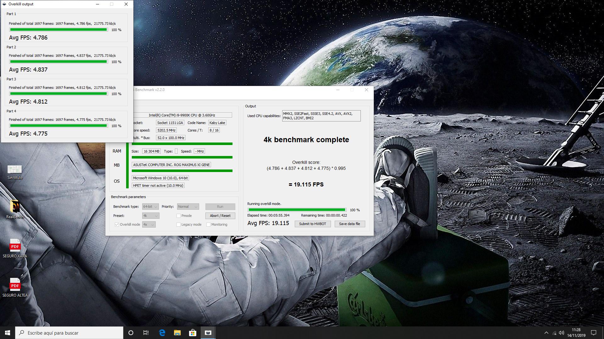Image resolution: width=604 pixels, height=339 pixels.
Task: Click the Save data file button
Action: [x=350, y=224]
